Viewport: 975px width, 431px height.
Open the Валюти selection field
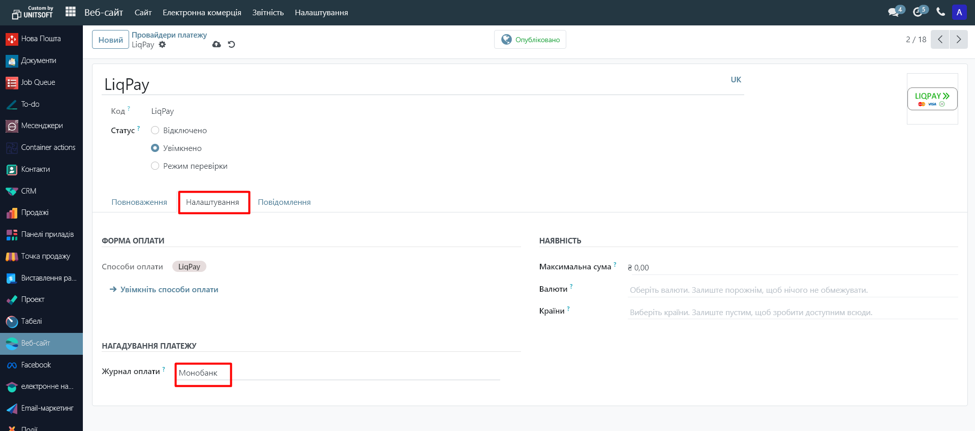pos(792,290)
